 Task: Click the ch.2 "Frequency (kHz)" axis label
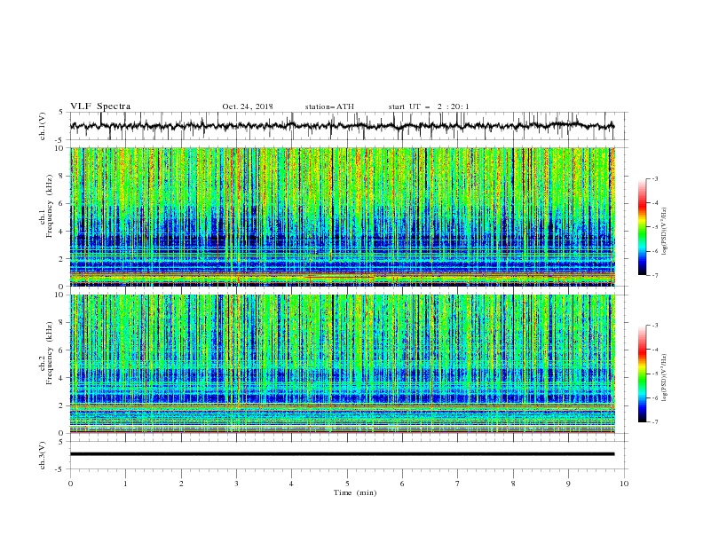pos(49,353)
